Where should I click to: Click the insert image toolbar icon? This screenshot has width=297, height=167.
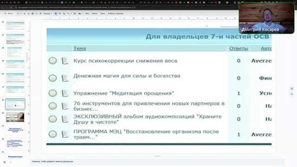[x=79, y=13]
